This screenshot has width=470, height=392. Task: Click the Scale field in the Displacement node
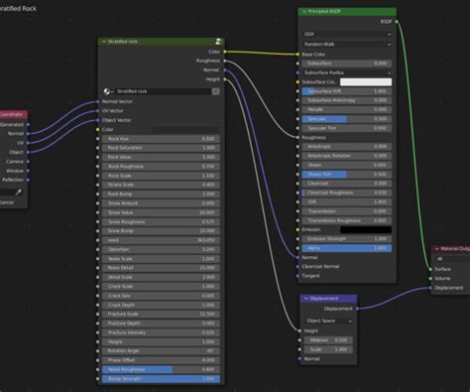(x=328, y=349)
